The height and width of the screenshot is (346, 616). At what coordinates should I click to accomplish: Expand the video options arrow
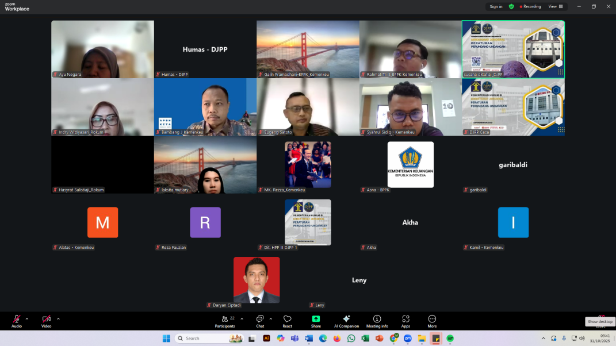[58, 318]
